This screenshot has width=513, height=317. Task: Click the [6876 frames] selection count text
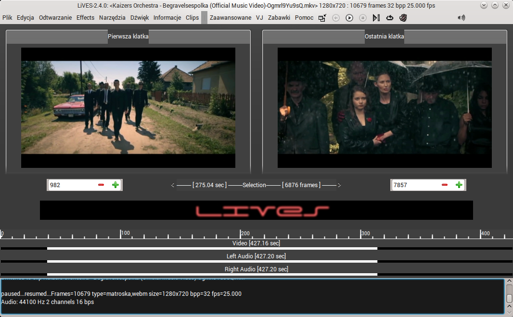[x=301, y=185]
